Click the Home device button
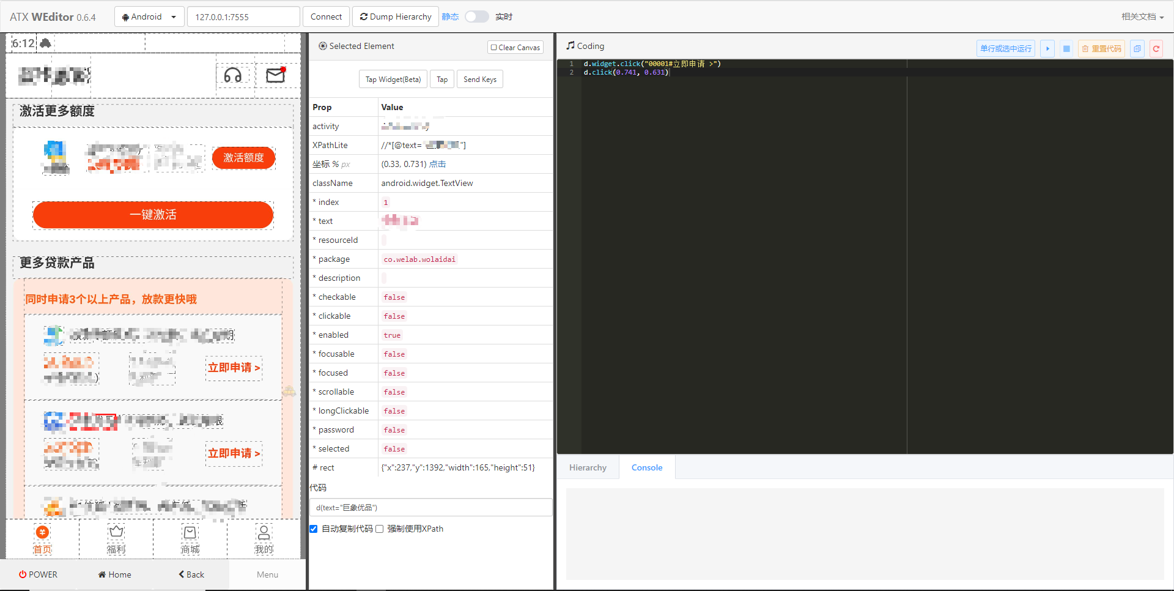This screenshot has height=591, width=1174. 115,574
